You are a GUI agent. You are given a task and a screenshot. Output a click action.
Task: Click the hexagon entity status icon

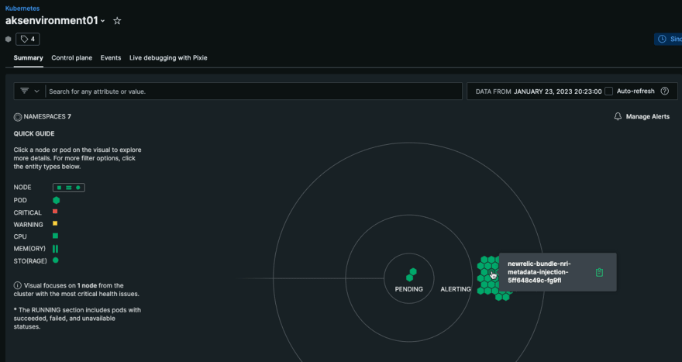coord(9,40)
